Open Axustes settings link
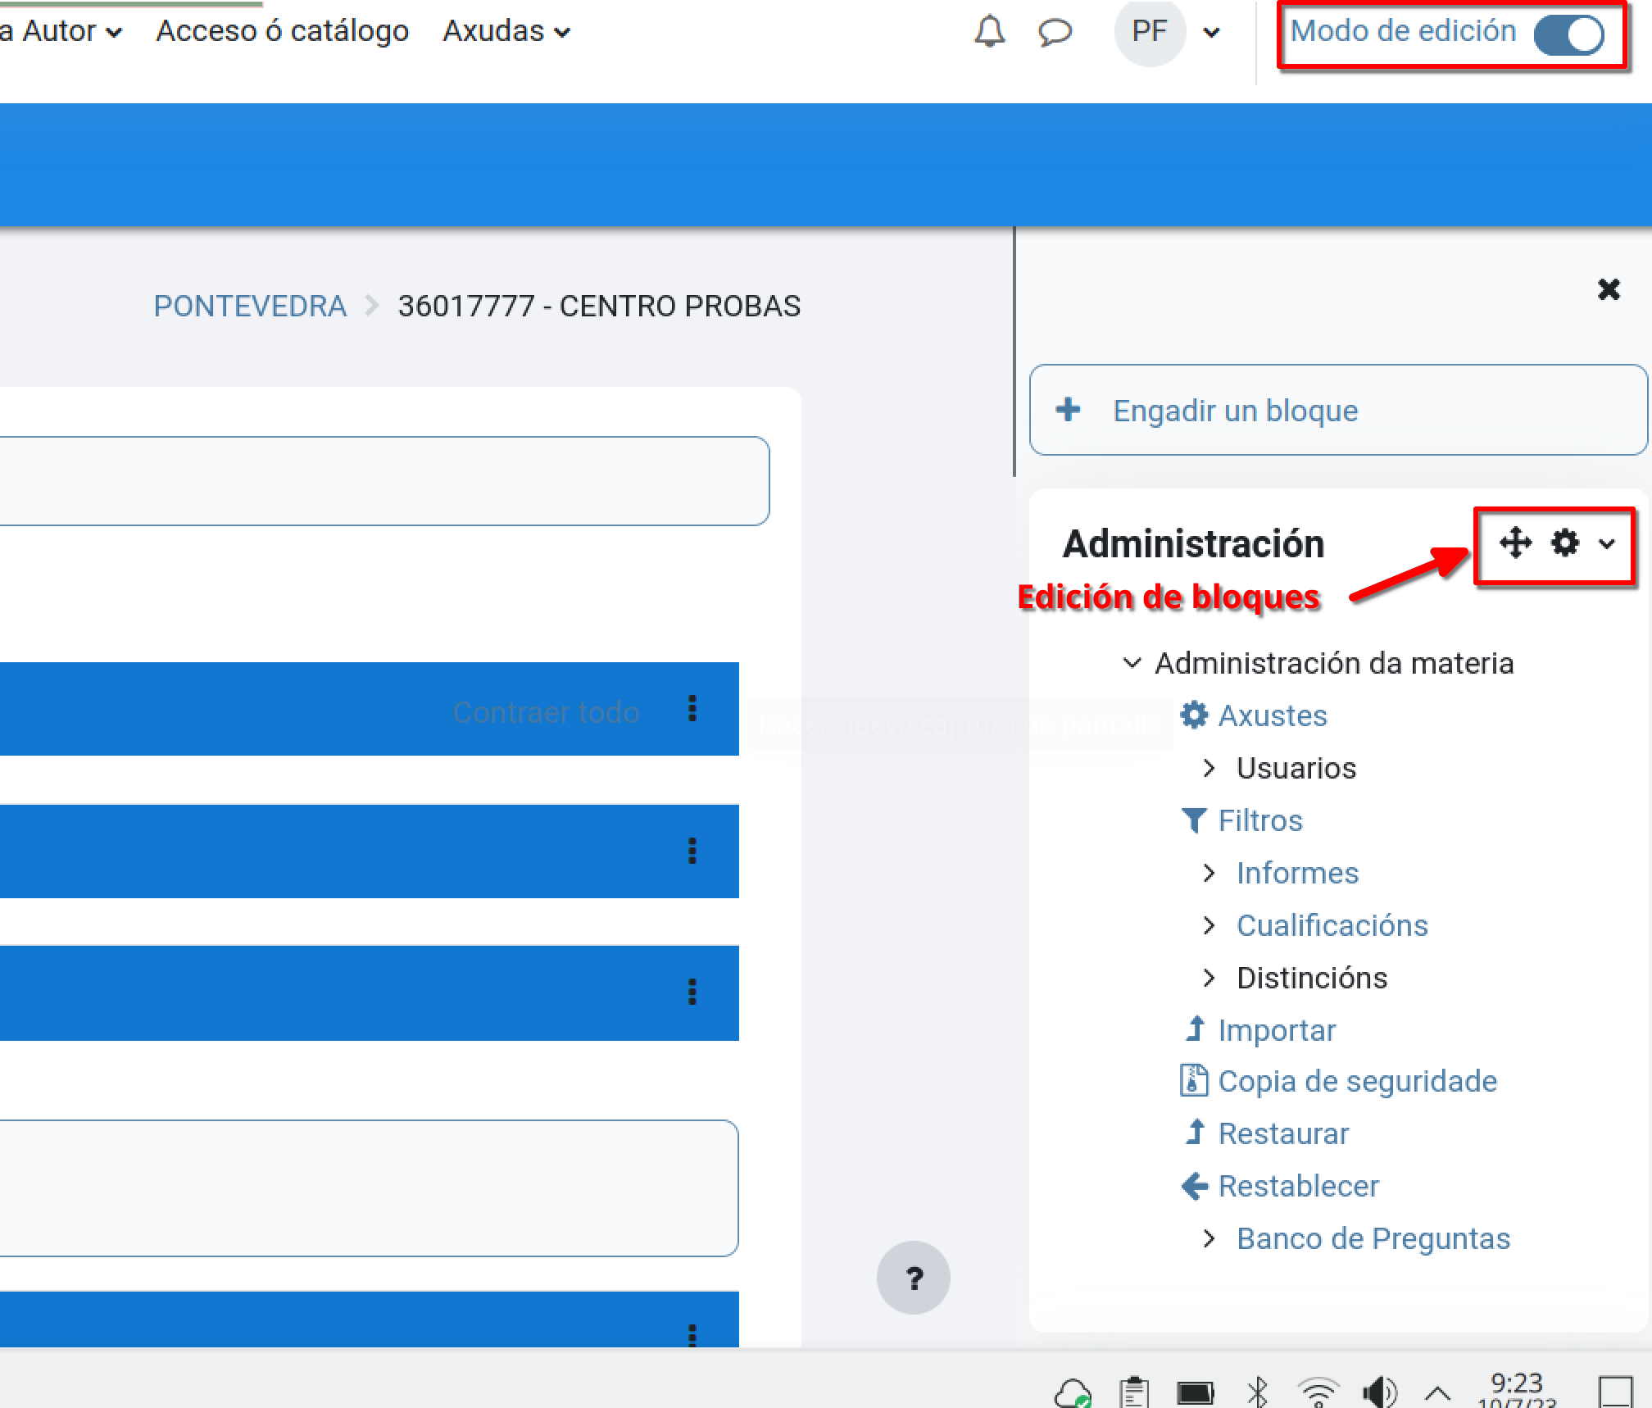 1272,715
